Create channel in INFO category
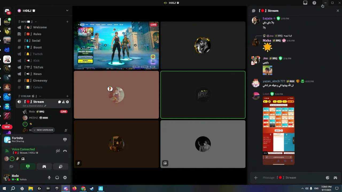 [67, 22]
